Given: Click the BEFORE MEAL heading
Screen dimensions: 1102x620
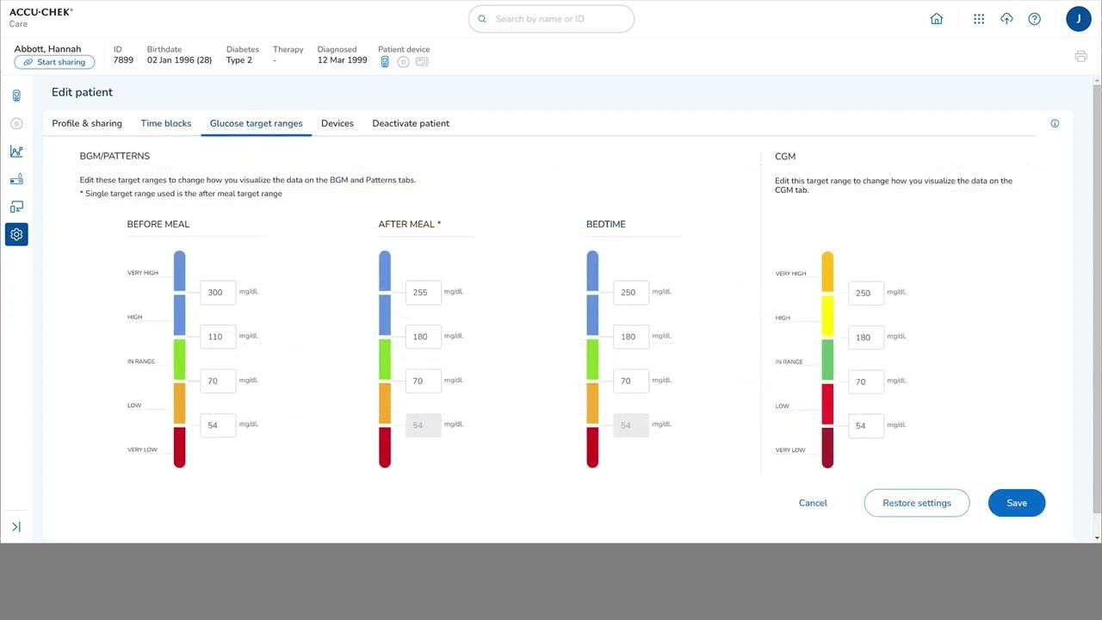Looking at the screenshot, I should (x=158, y=224).
